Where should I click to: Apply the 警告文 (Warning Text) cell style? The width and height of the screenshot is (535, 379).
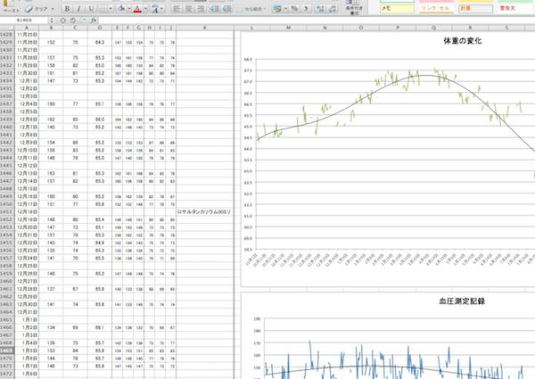(x=515, y=8)
